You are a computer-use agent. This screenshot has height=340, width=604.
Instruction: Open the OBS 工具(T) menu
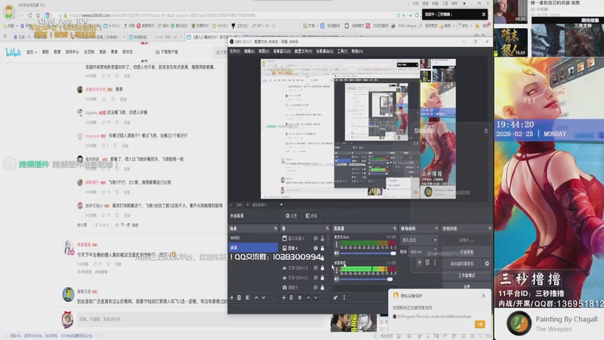point(342,51)
